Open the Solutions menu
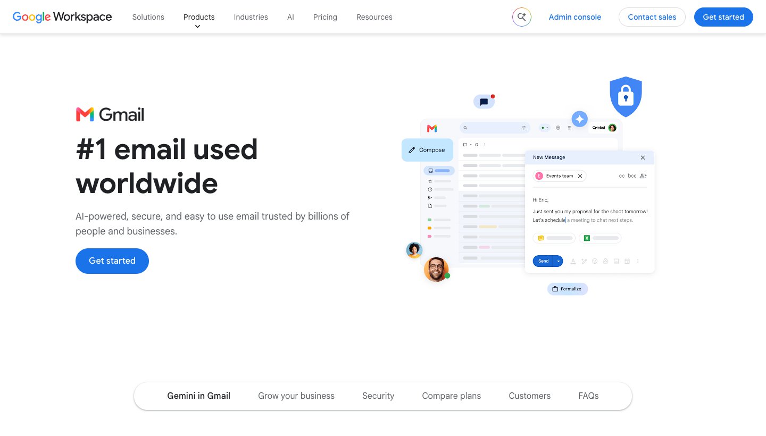The width and height of the screenshot is (766, 436). tap(148, 17)
